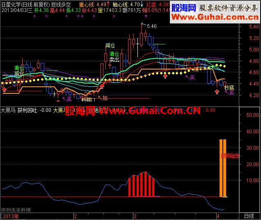Image resolution: width=261 pixels, height=220 pixels.
Task: Select the 短线多空 indicator name
Action: pos(61,5)
